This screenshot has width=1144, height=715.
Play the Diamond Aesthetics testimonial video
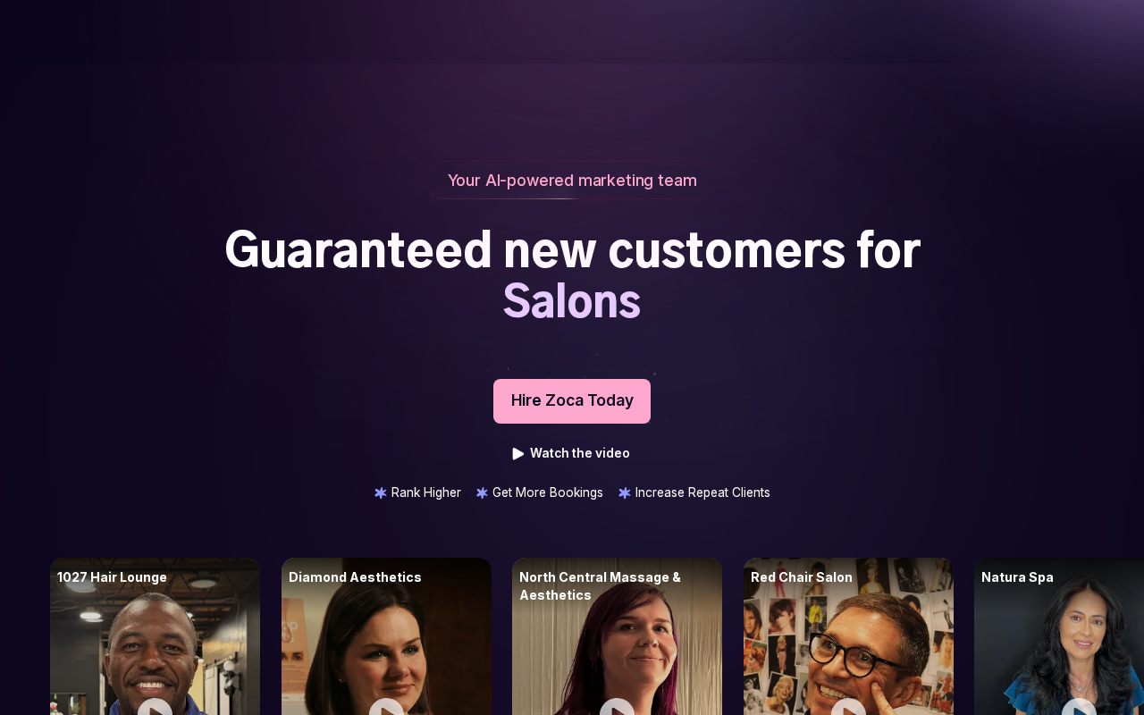tap(386, 708)
